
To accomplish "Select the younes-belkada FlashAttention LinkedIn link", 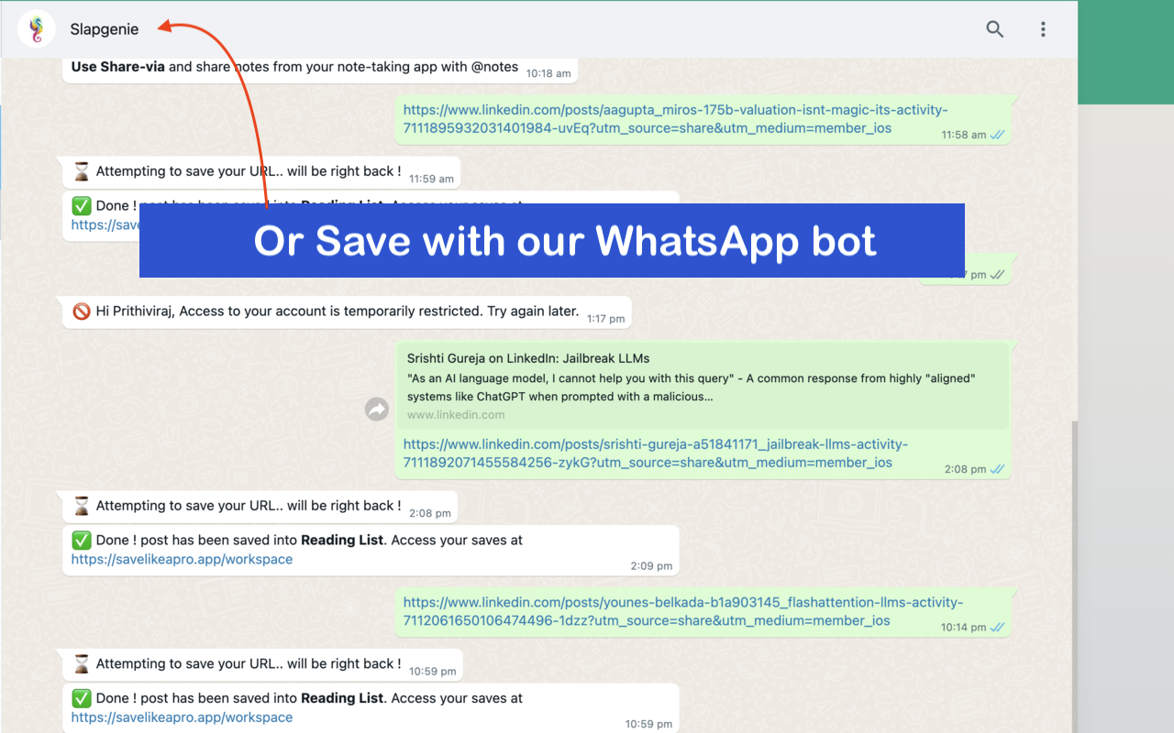I will point(682,611).
